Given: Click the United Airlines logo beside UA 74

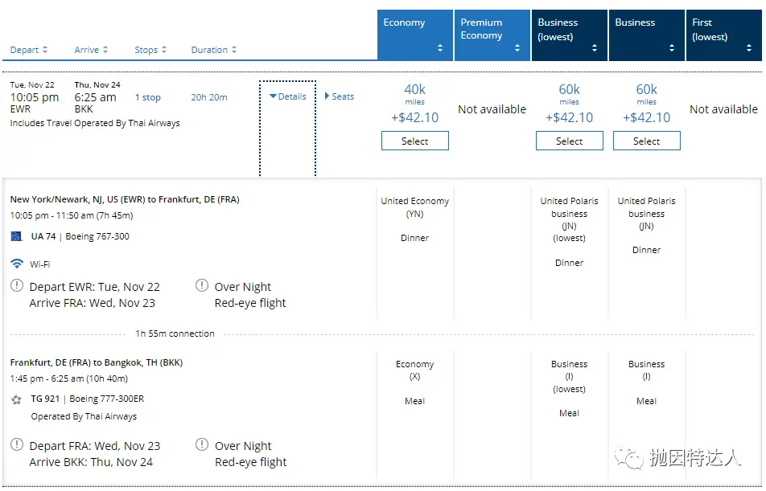Looking at the screenshot, I should pyautogui.click(x=16, y=236).
